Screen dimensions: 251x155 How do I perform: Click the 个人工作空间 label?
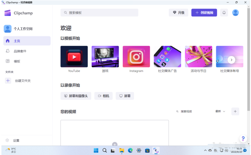pyautogui.click(x=23, y=29)
